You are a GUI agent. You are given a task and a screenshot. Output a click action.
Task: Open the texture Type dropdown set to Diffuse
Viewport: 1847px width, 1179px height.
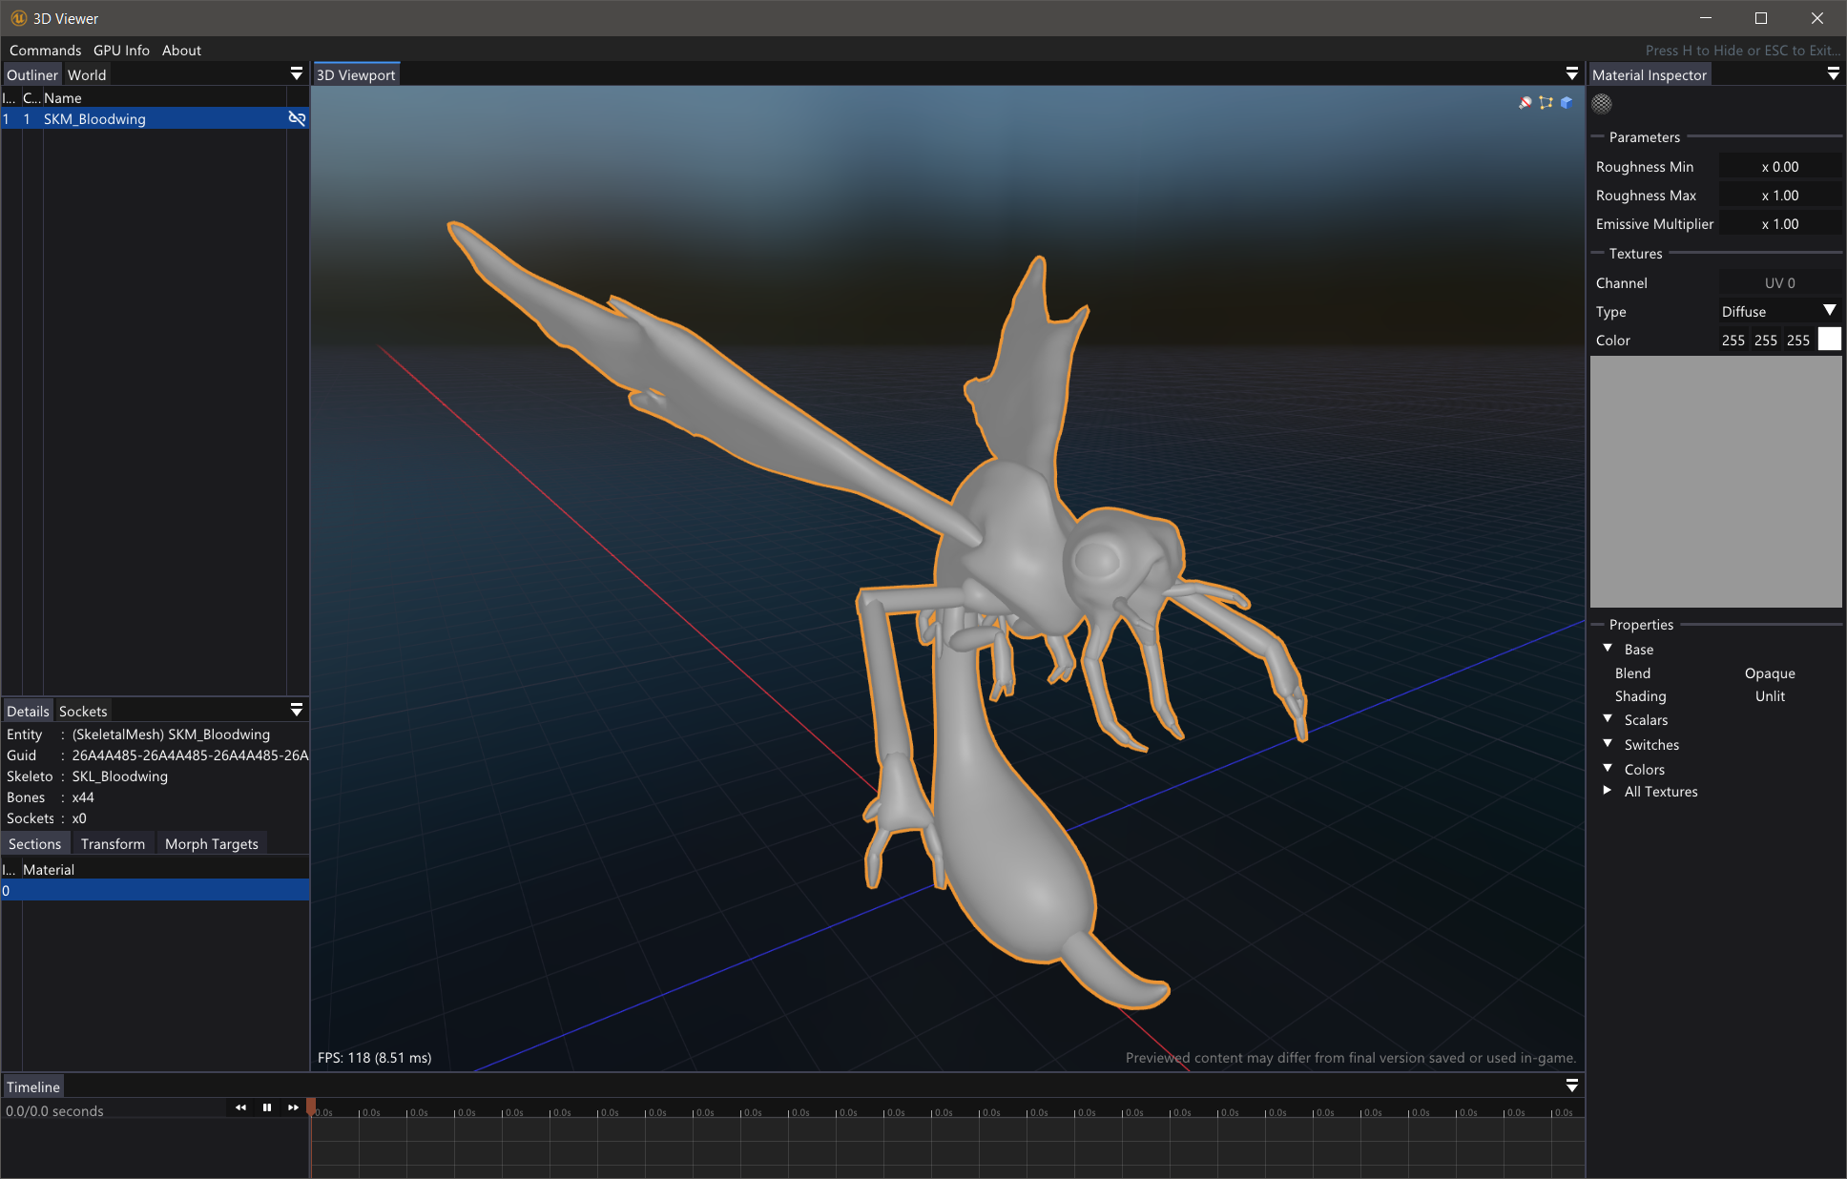(x=1779, y=311)
